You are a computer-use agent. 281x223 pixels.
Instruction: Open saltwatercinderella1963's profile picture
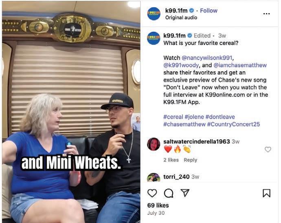(x=154, y=144)
